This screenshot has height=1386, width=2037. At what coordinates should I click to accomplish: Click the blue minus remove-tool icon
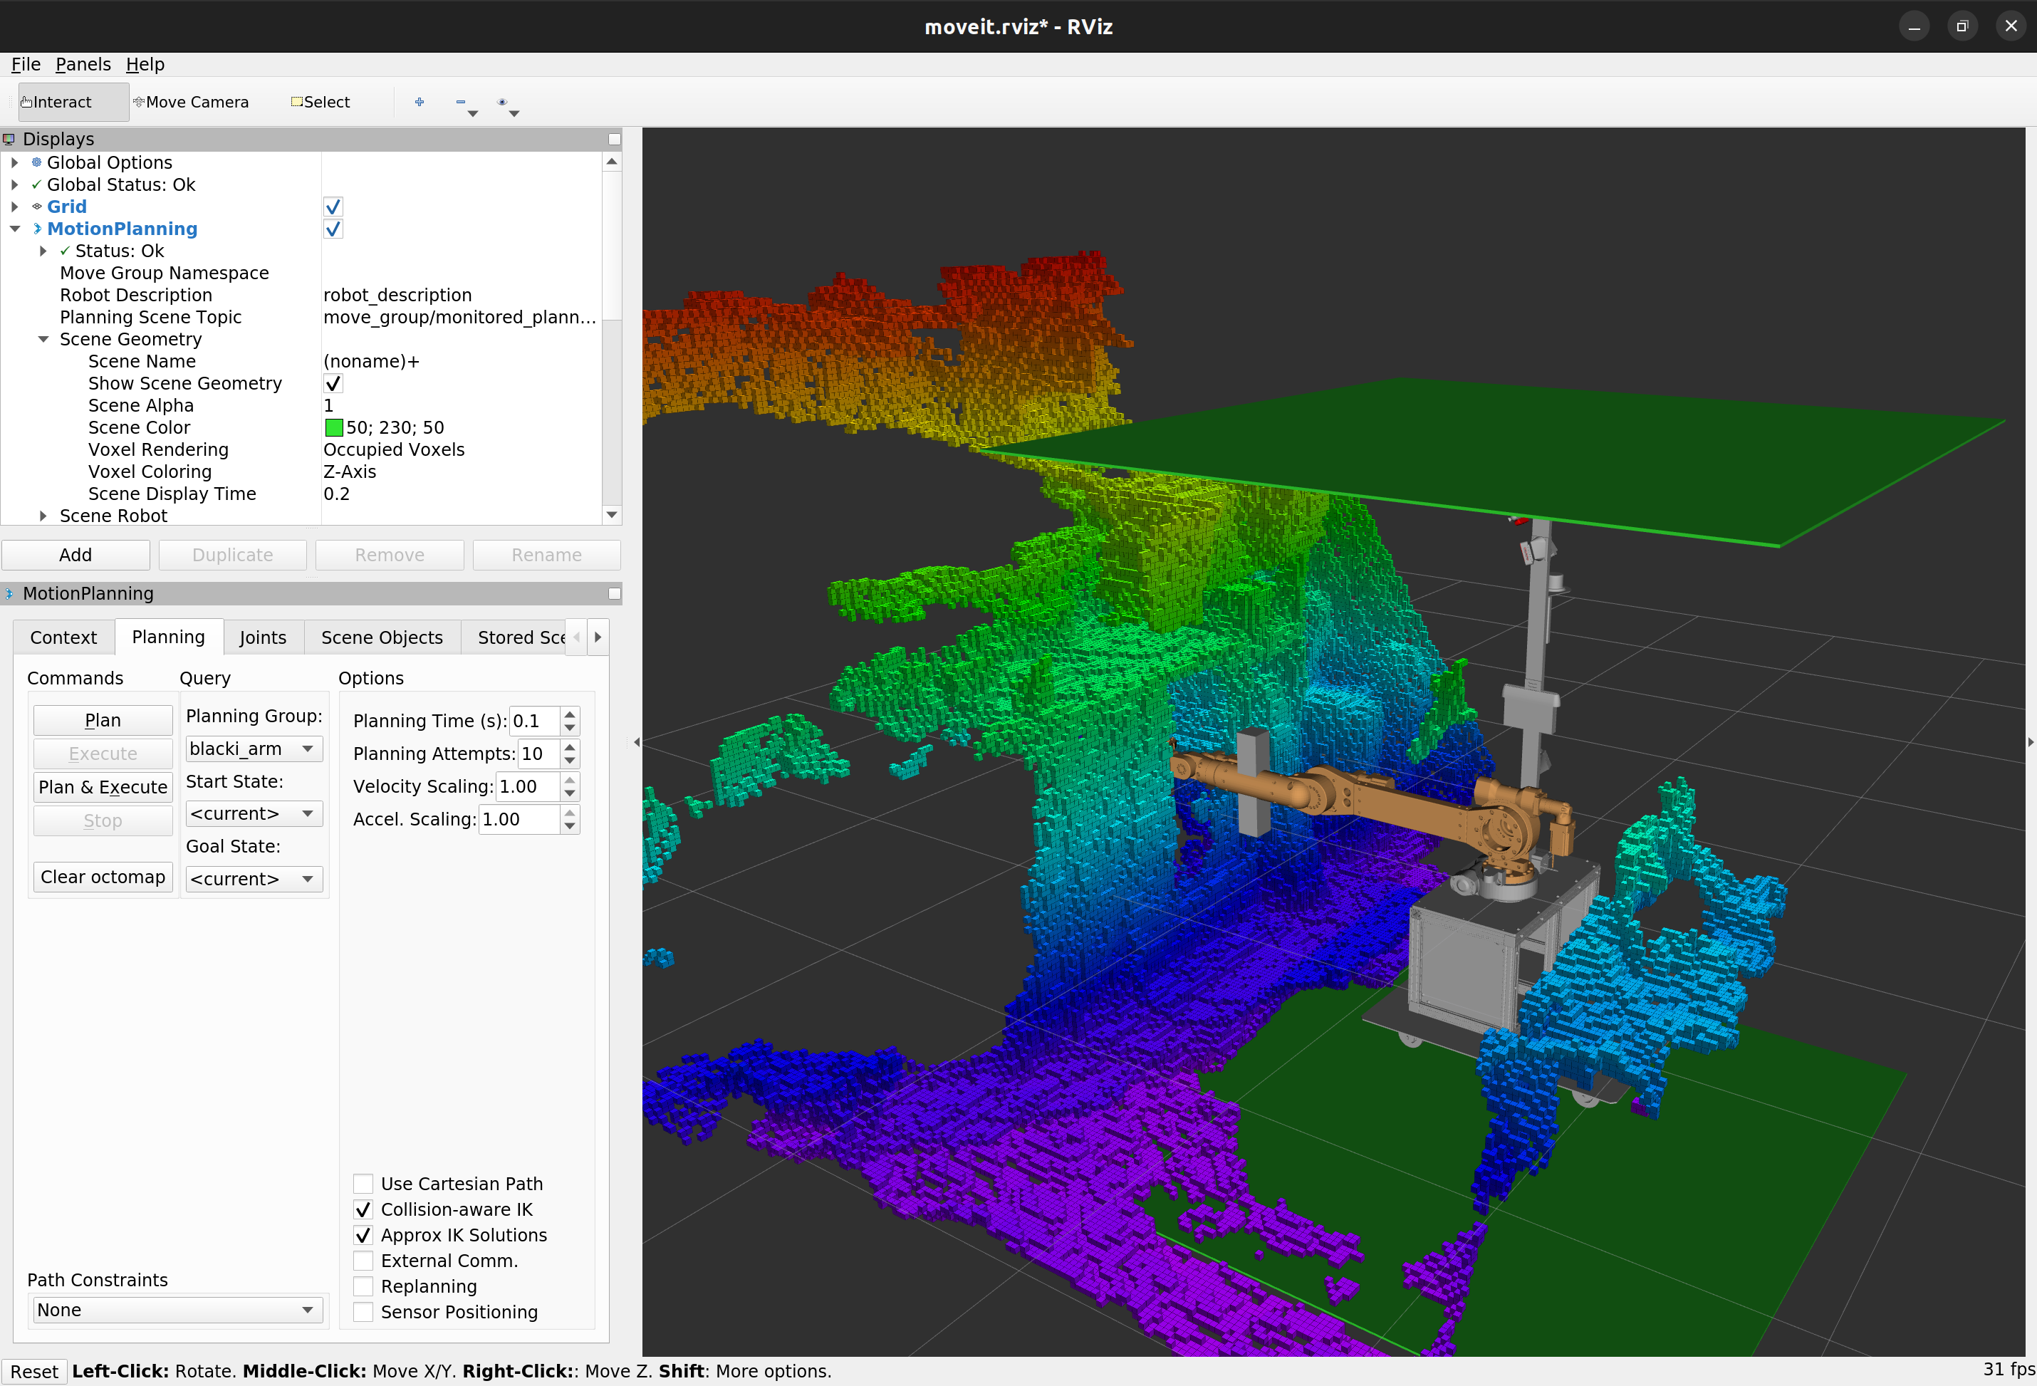461,103
